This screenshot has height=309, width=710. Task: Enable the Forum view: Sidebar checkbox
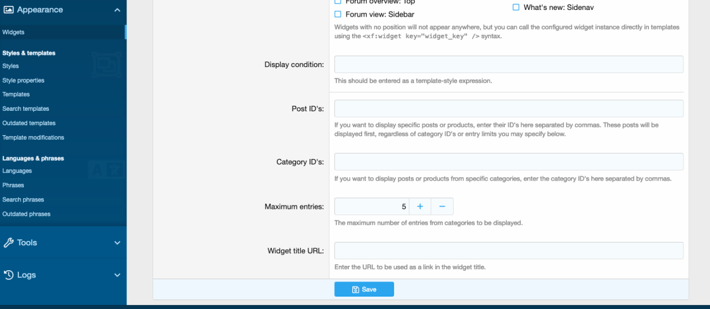coord(338,14)
